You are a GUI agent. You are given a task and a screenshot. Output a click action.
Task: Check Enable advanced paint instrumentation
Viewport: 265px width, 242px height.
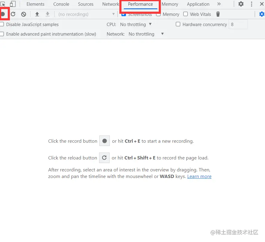point(2,34)
